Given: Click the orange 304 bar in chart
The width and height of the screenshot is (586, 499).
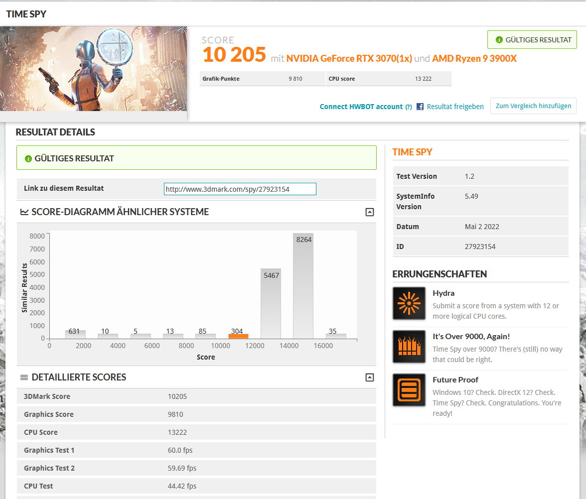Looking at the screenshot, I should coord(238,336).
